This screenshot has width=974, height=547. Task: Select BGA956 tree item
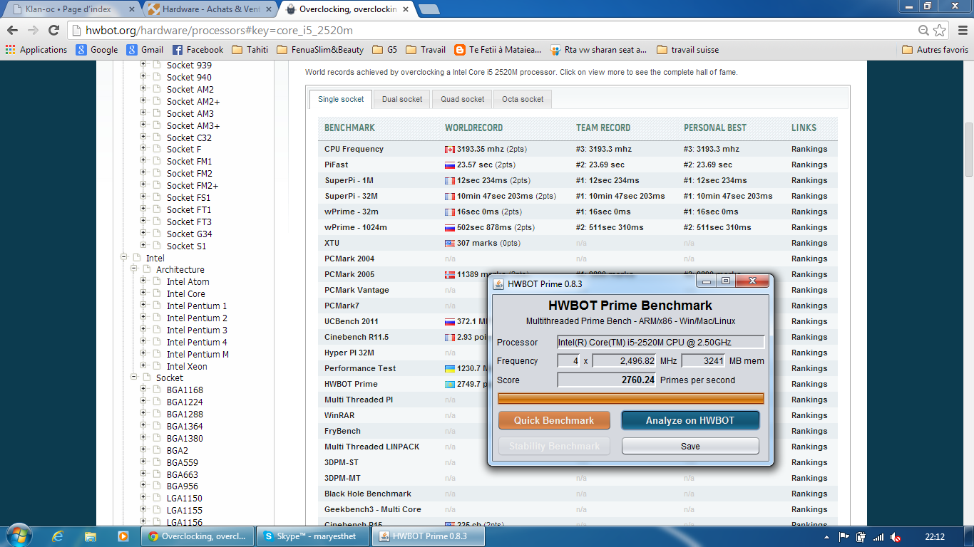point(183,486)
